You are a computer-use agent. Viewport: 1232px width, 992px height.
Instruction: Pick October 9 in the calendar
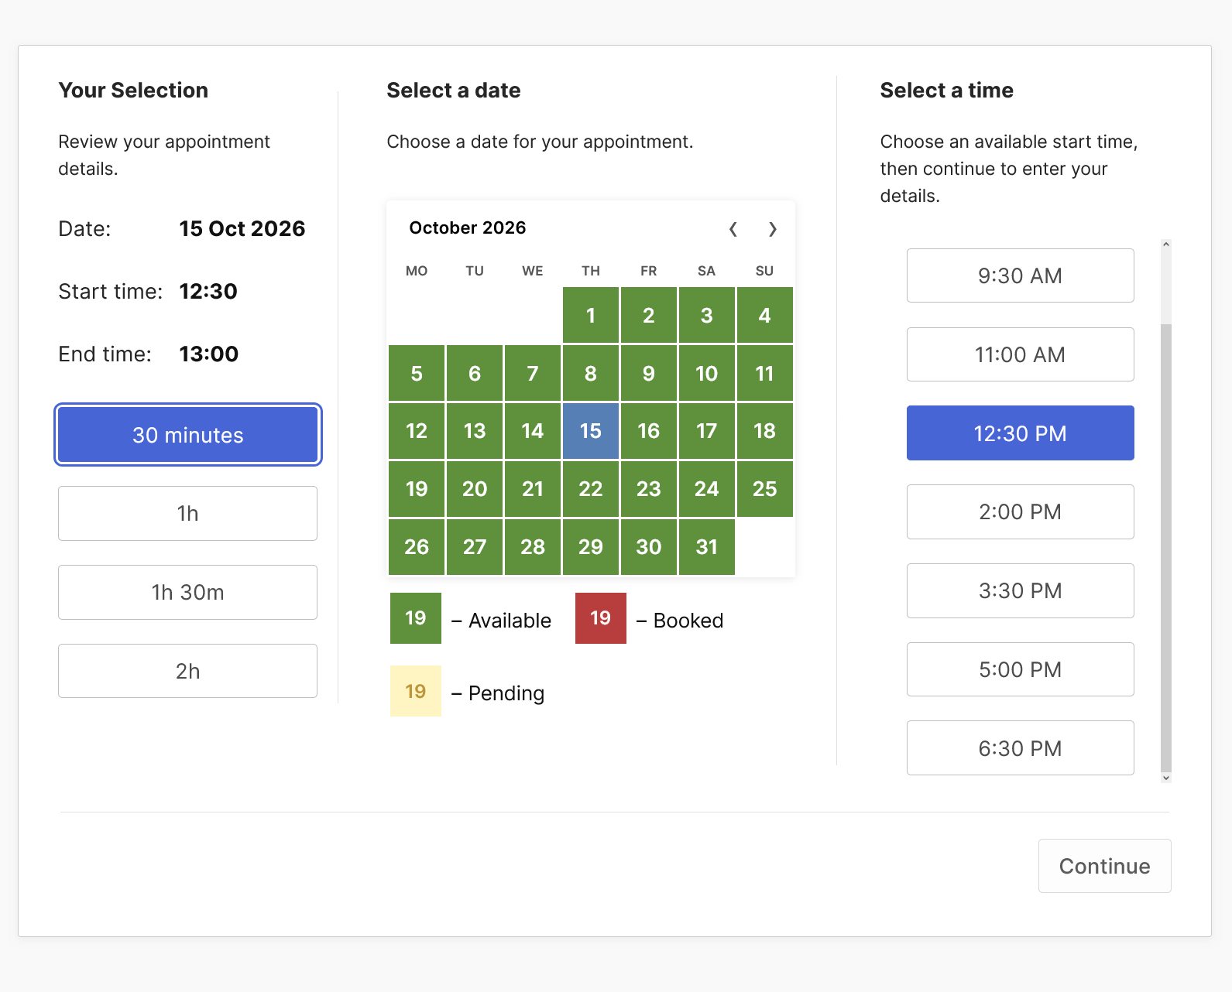coord(649,373)
